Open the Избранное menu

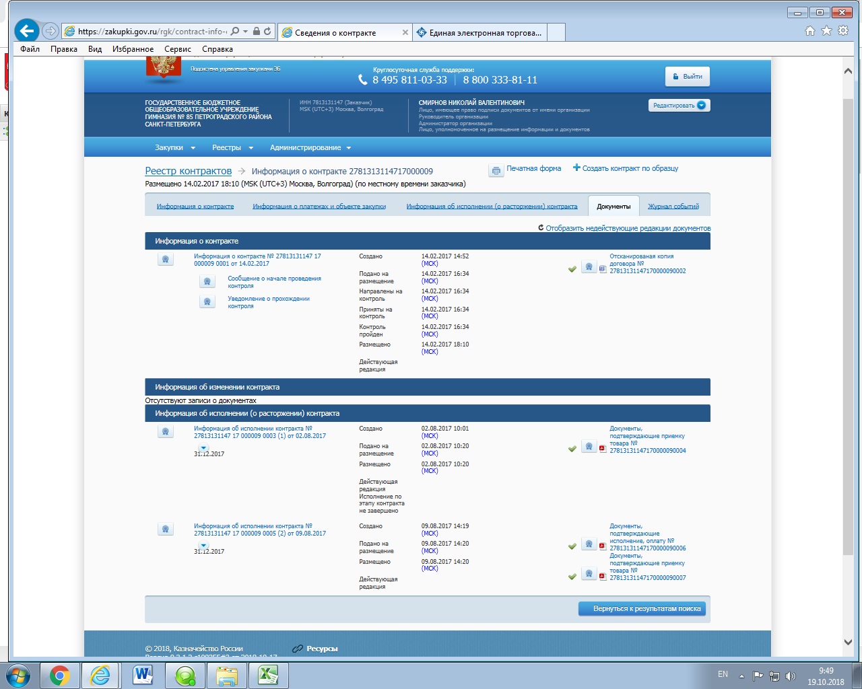(x=133, y=49)
